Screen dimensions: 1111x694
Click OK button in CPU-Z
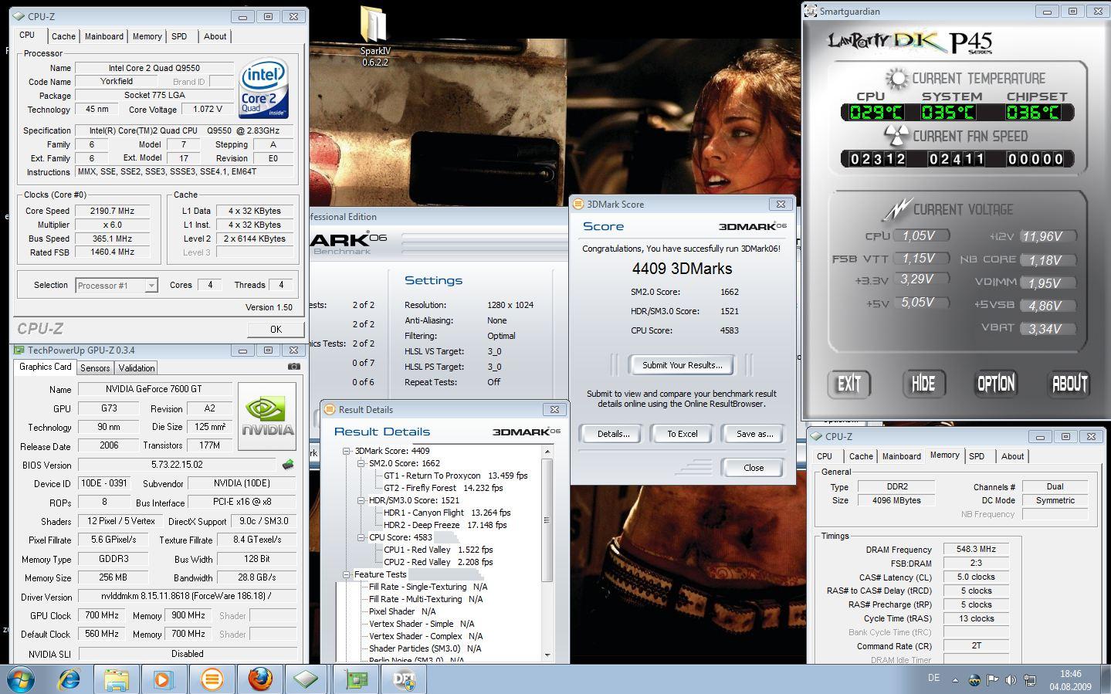click(276, 329)
